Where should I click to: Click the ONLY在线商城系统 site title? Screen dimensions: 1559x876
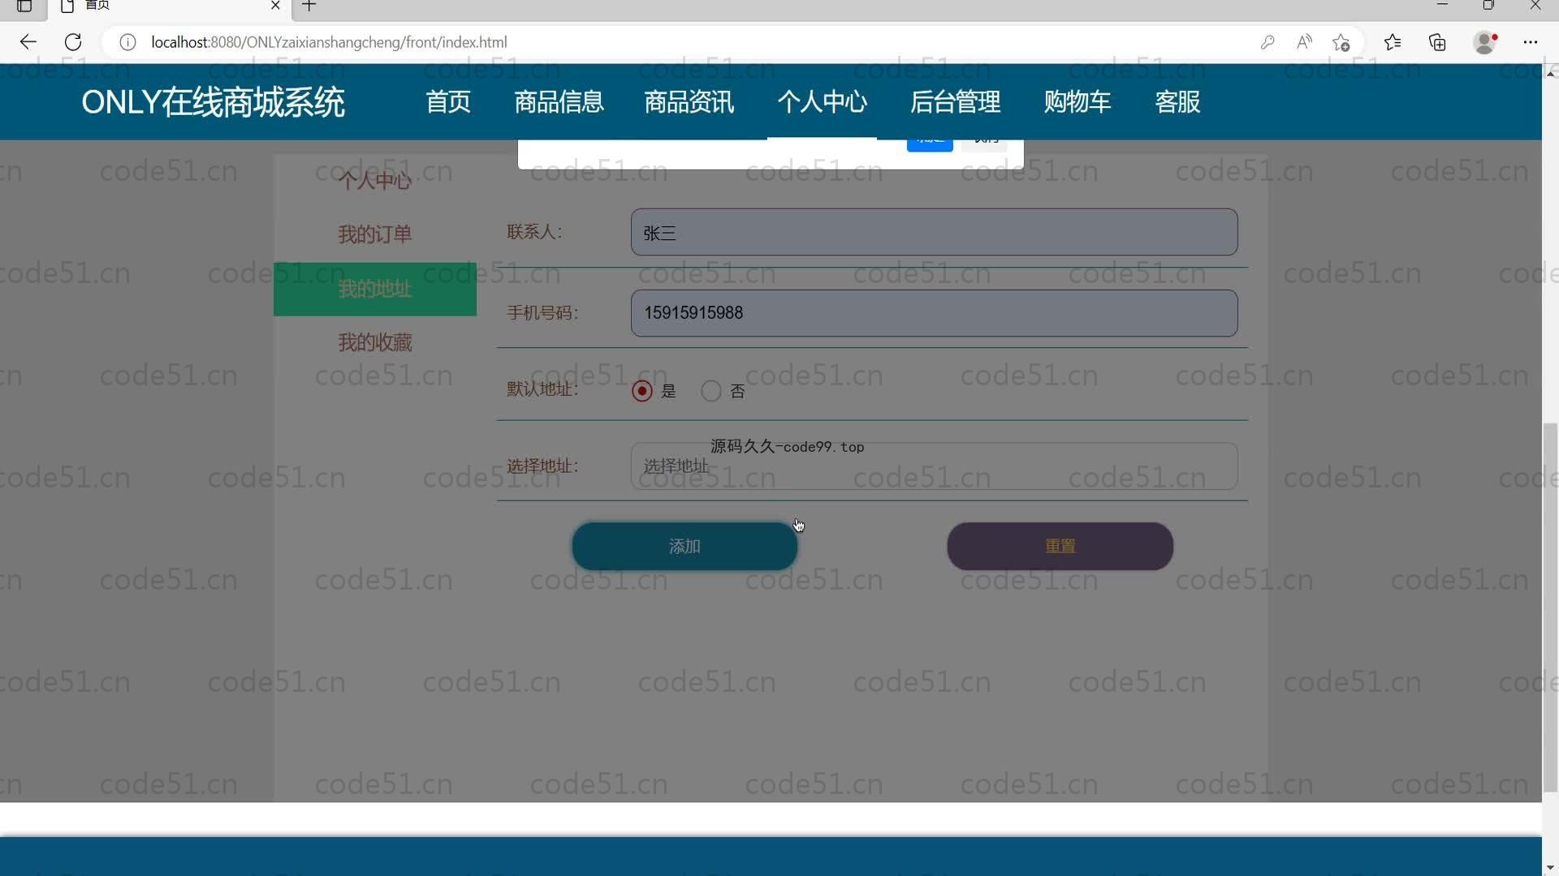213,103
